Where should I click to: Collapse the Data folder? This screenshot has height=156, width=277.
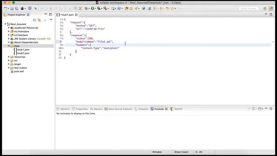(x=9, y=46)
